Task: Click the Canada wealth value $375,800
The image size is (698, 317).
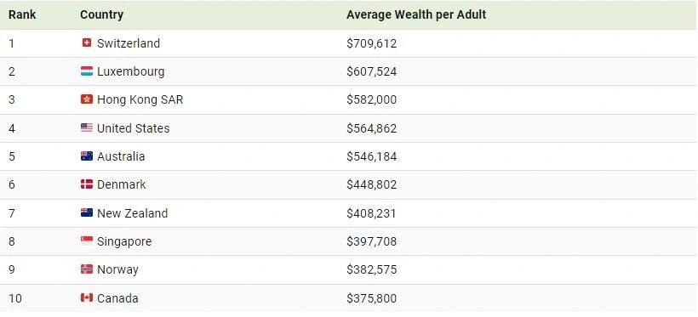Action: [x=372, y=298]
